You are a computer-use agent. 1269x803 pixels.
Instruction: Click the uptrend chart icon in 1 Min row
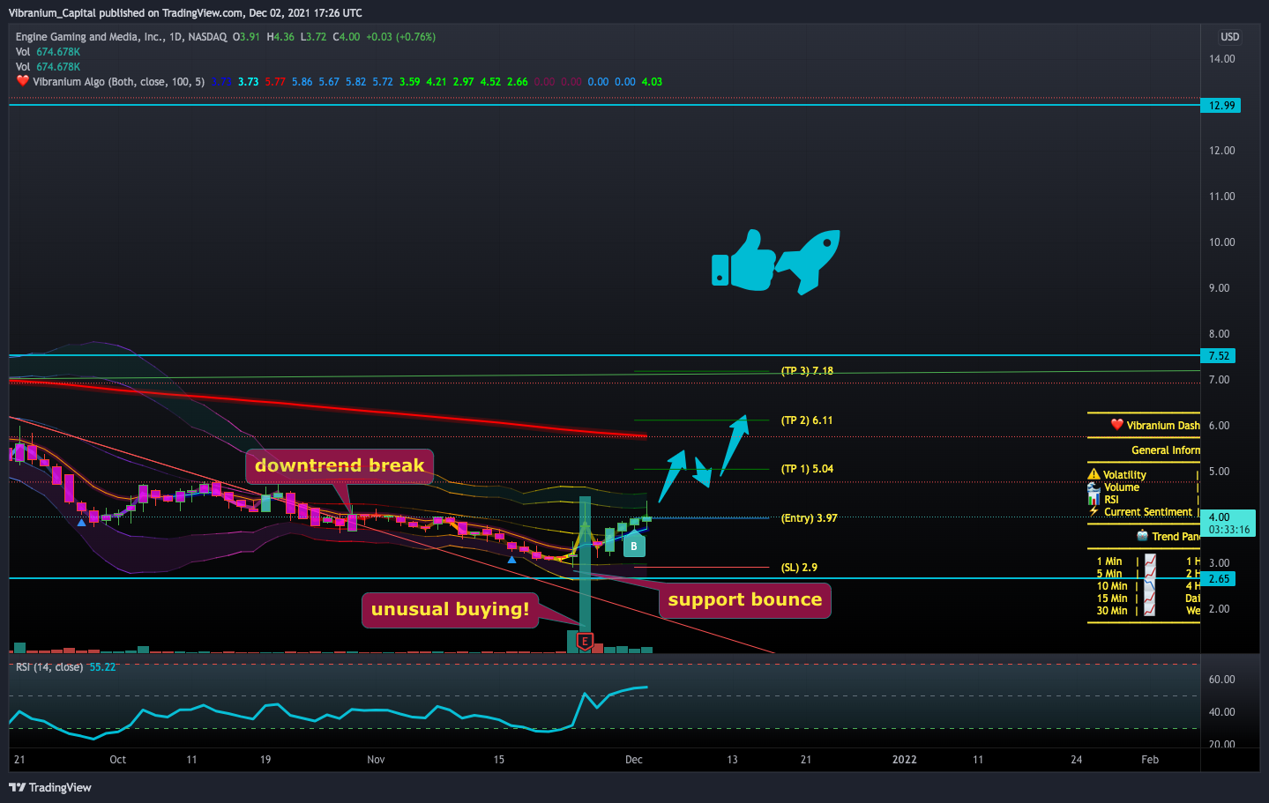tap(1150, 561)
